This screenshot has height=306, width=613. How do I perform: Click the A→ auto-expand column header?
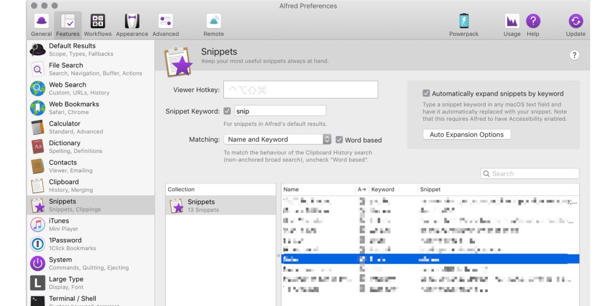tap(362, 189)
